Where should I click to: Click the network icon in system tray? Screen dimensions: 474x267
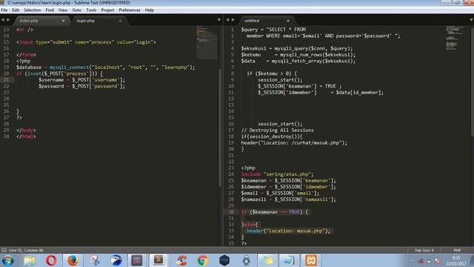click(x=421, y=260)
